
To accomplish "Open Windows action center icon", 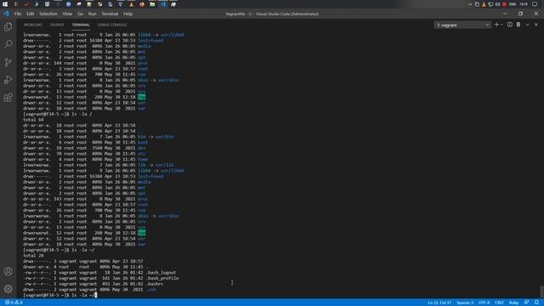I will click(x=535, y=4).
